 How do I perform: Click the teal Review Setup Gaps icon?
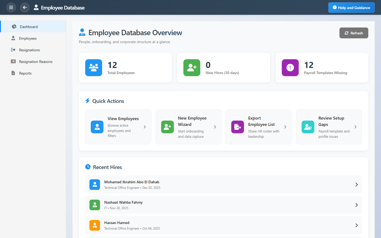pyautogui.click(x=308, y=127)
